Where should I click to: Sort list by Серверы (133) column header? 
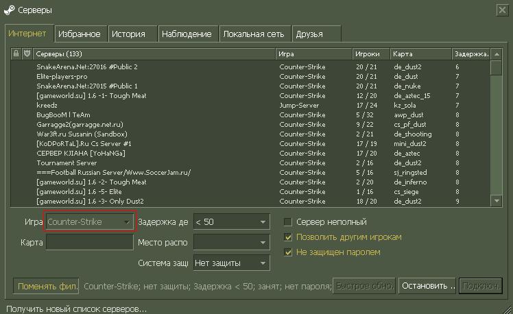pos(154,54)
